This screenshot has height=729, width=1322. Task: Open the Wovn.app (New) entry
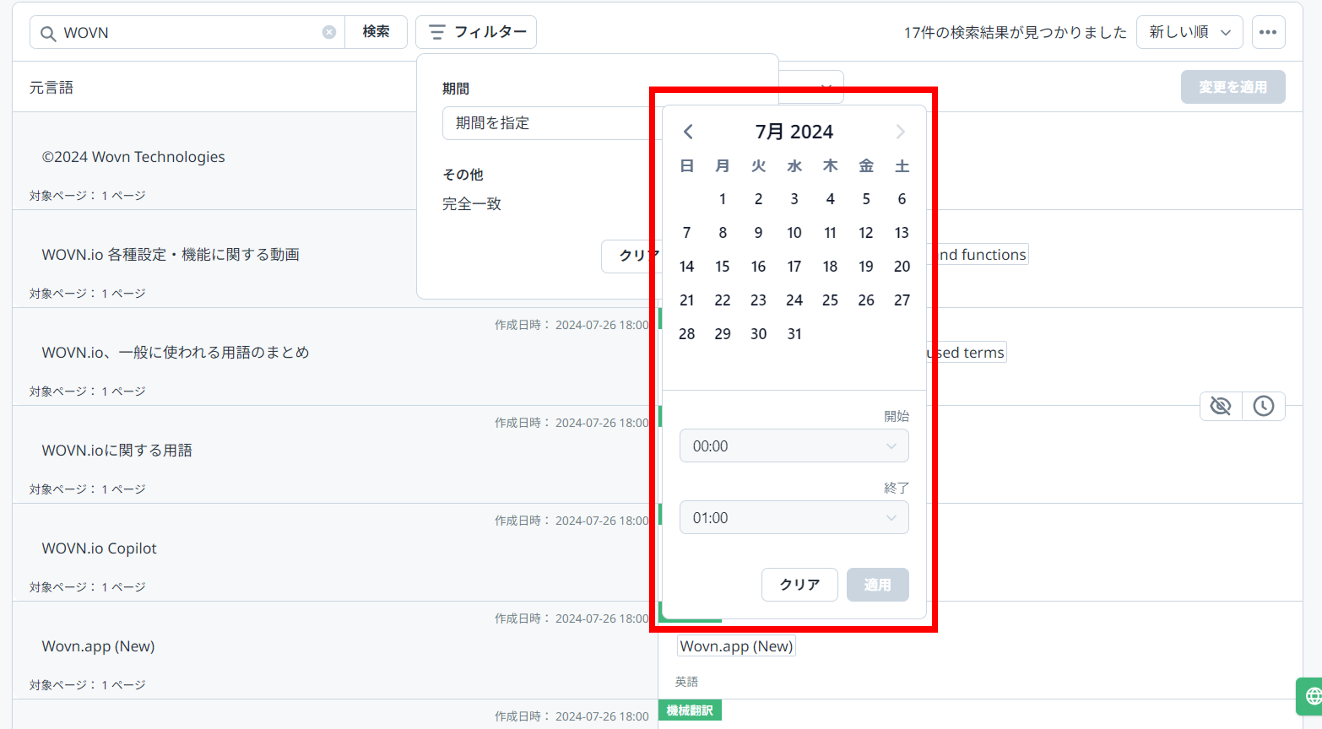pyautogui.click(x=736, y=646)
